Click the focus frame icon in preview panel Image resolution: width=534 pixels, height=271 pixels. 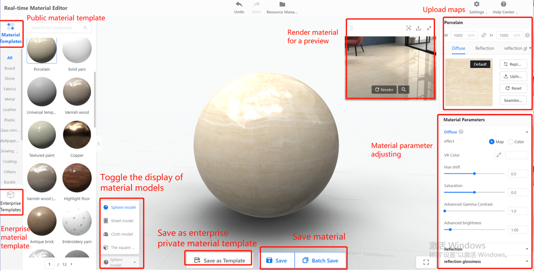coord(409,28)
